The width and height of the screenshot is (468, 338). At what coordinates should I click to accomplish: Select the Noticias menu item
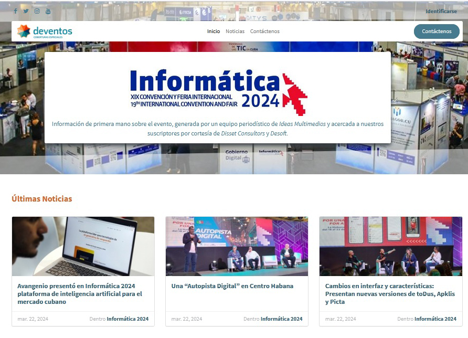click(x=235, y=31)
